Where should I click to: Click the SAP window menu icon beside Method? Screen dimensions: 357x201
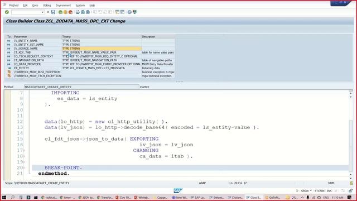coord(4,4)
